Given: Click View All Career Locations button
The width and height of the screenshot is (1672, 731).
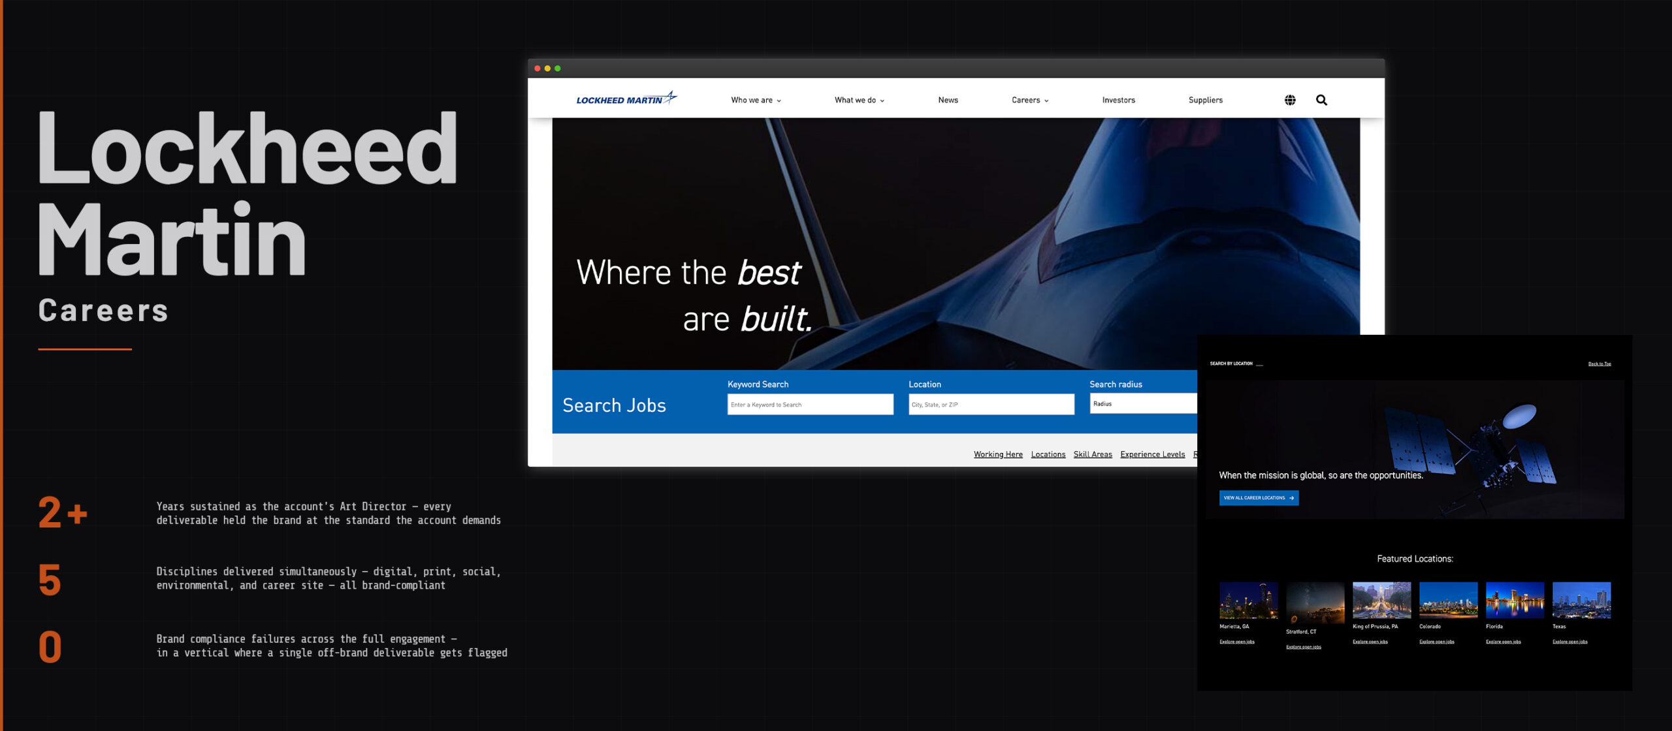Looking at the screenshot, I should [x=1259, y=498].
